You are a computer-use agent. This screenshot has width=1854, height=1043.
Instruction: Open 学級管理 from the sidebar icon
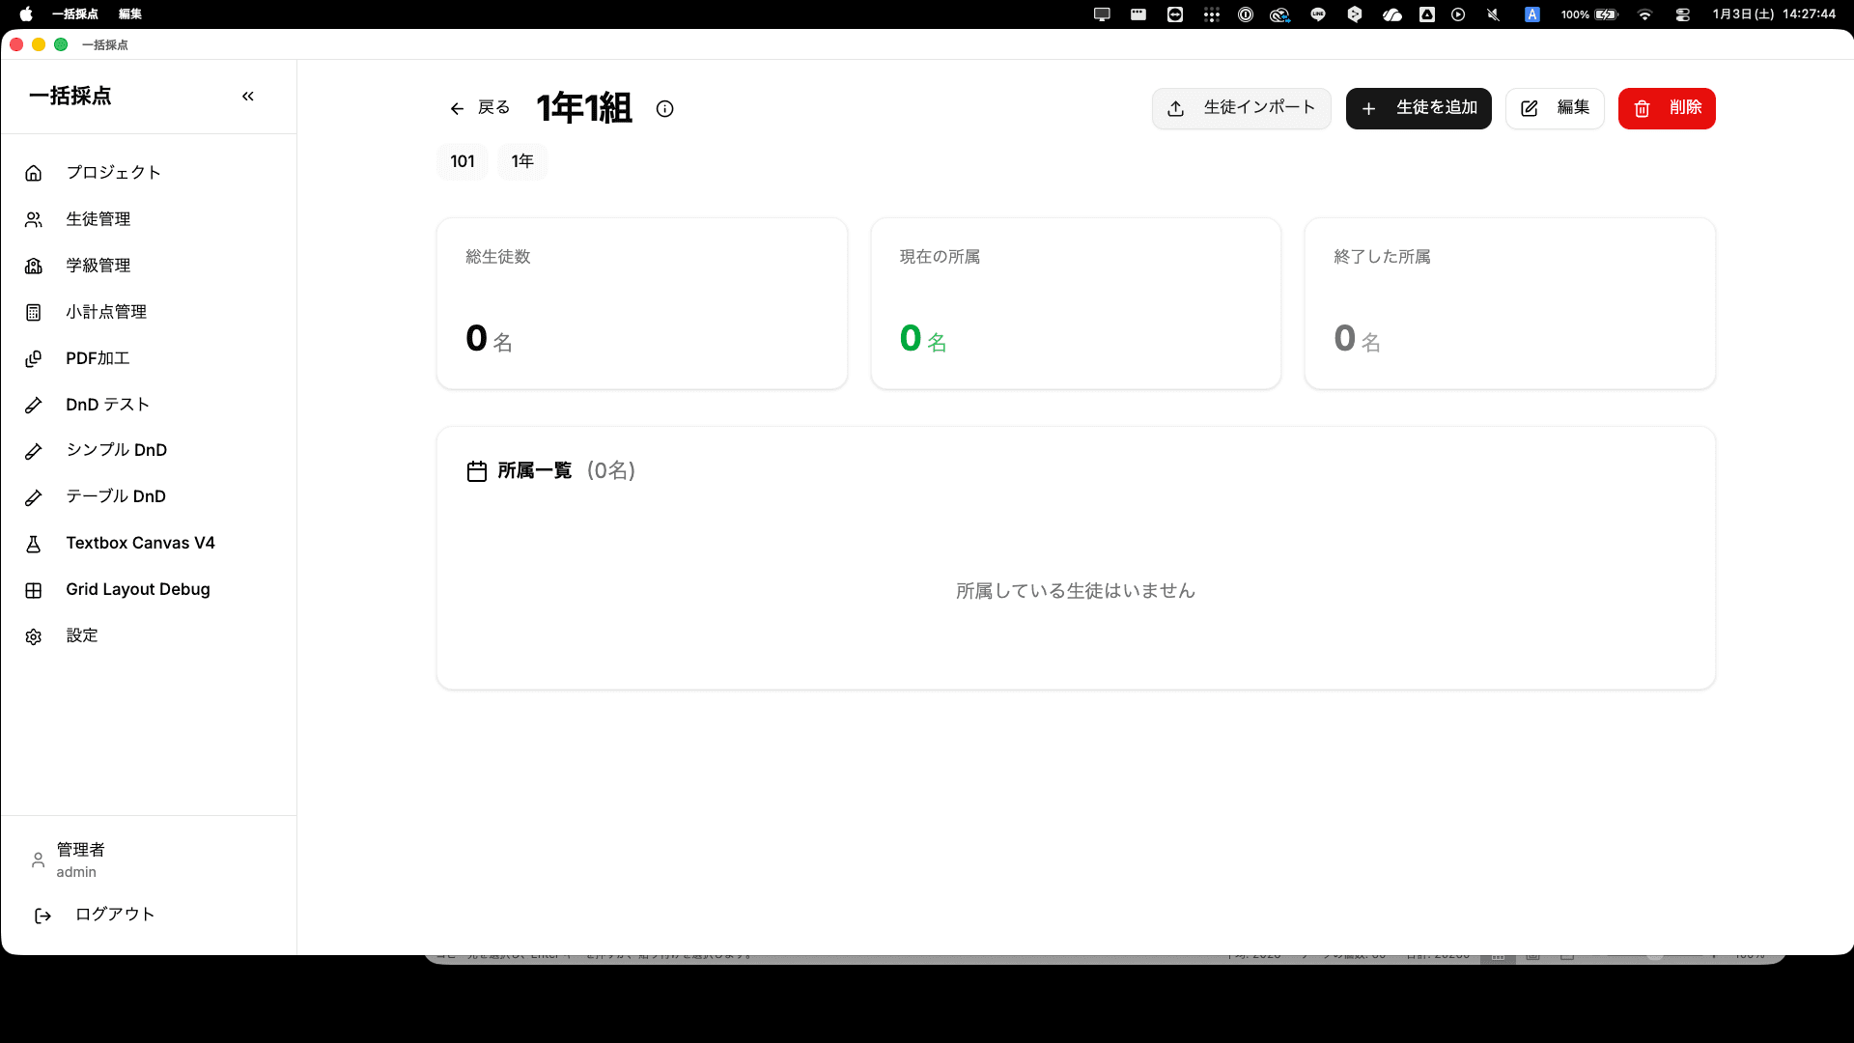click(34, 266)
